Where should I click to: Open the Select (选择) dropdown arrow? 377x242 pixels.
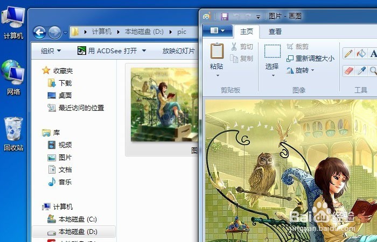click(273, 76)
